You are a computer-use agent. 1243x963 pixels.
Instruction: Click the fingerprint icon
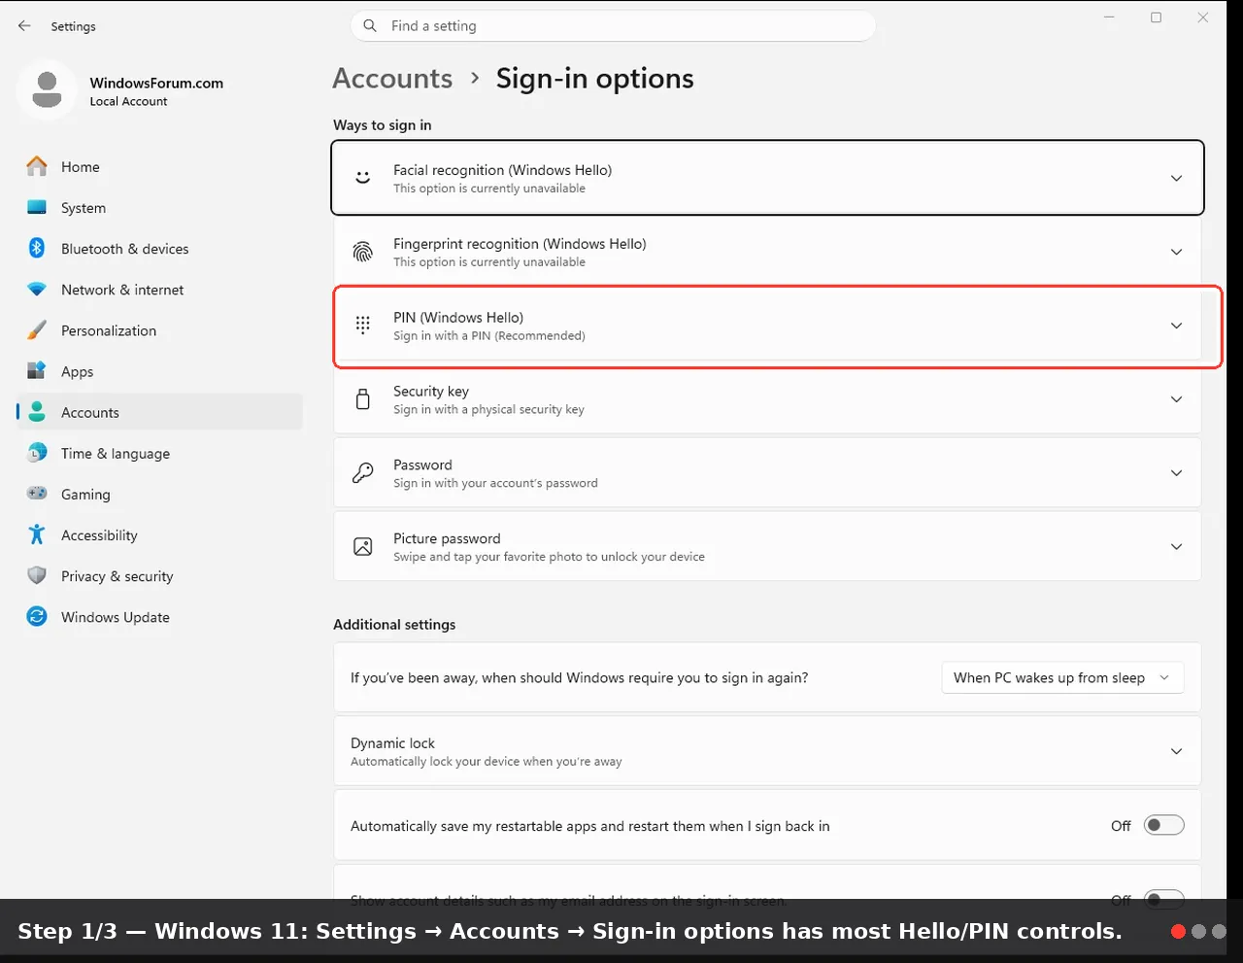tap(362, 252)
